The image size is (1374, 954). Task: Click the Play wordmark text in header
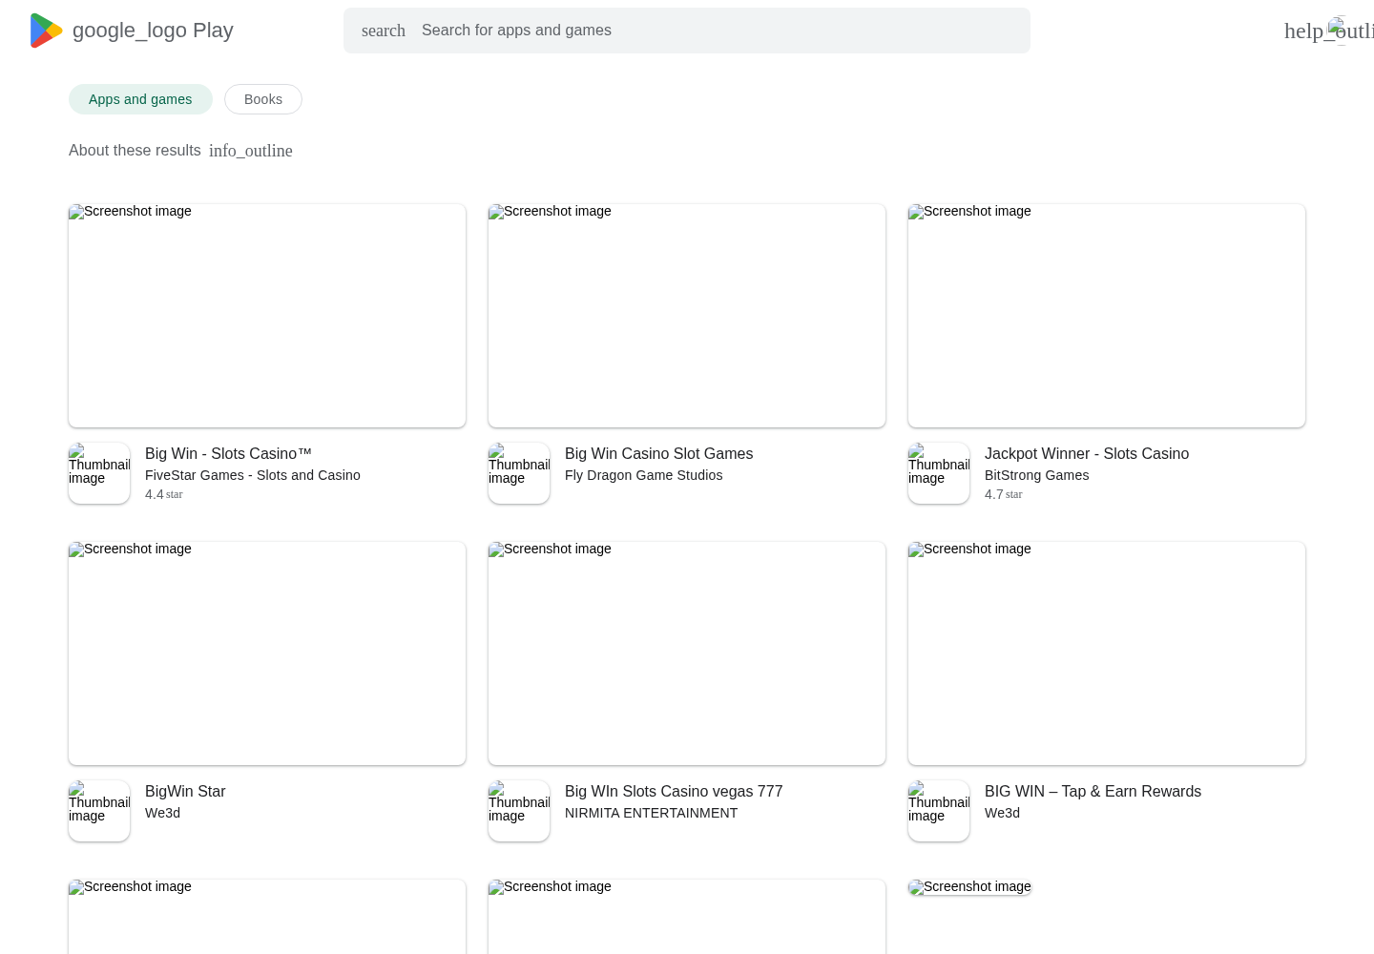click(x=213, y=31)
